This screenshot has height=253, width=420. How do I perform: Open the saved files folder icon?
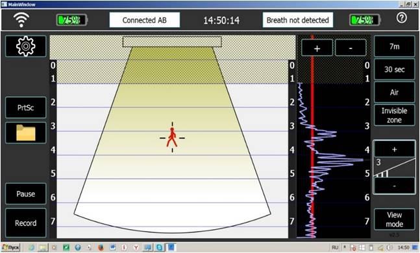(25, 133)
